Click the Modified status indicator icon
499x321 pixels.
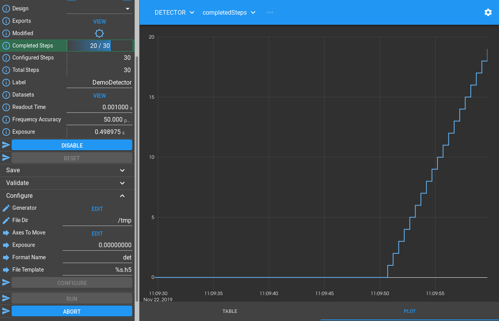pos(99,34)
